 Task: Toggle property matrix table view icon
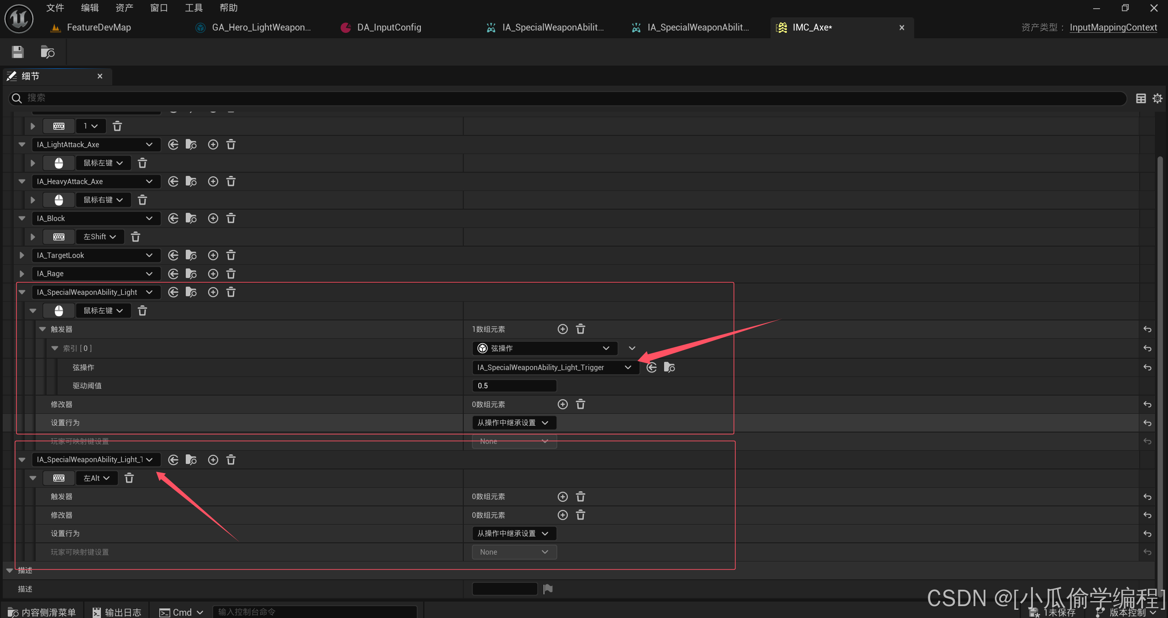[1141, 98]
